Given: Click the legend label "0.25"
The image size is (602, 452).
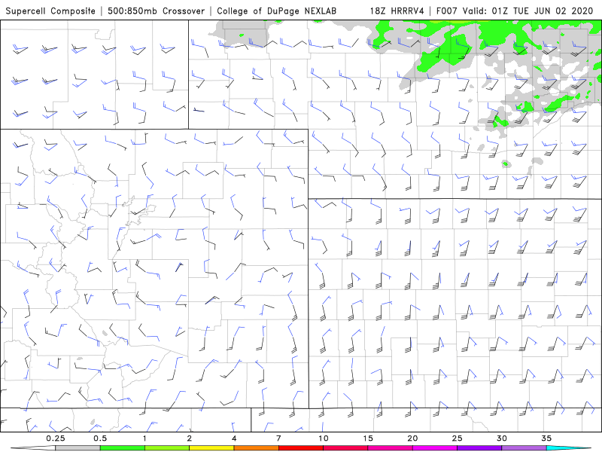Looking at the screenshot, I should pos(56,438).
